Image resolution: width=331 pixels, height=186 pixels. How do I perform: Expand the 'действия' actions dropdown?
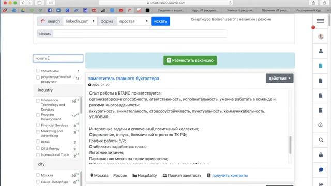pos(279,78)
